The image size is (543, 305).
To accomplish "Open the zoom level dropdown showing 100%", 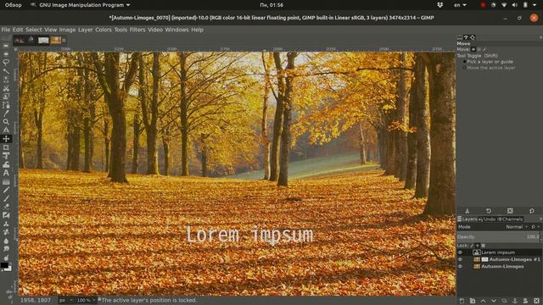I will (x=85, y=300).
